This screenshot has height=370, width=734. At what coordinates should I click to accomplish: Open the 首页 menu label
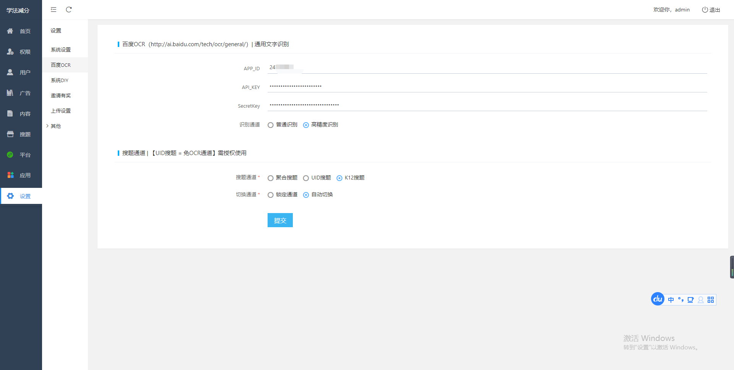click(25, 31)
